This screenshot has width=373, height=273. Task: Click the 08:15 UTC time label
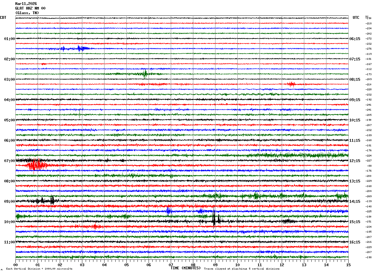(355, 79)
